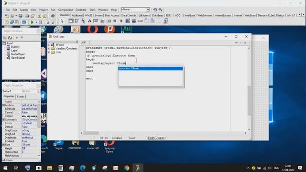Select the Label component (A icon)

(x=89, y=21)
